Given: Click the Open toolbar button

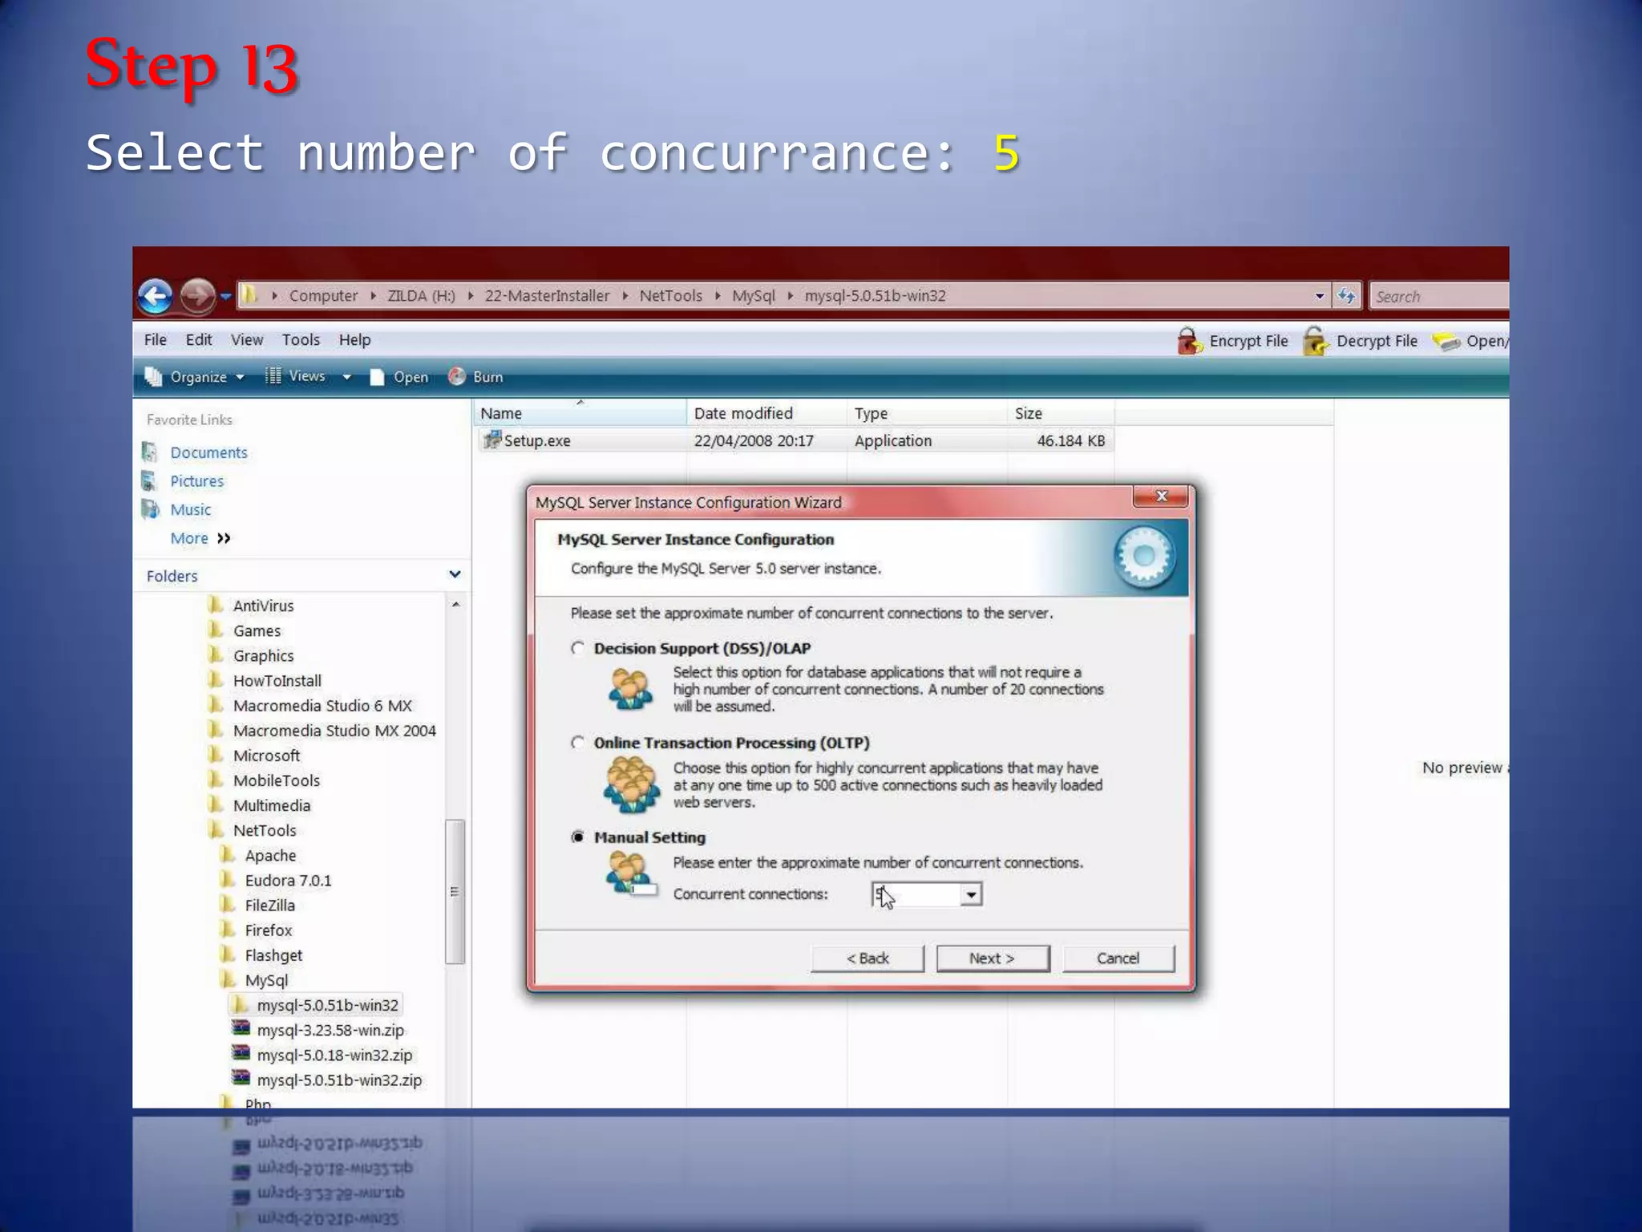Looking at the screenshot, I should point(398,377).
